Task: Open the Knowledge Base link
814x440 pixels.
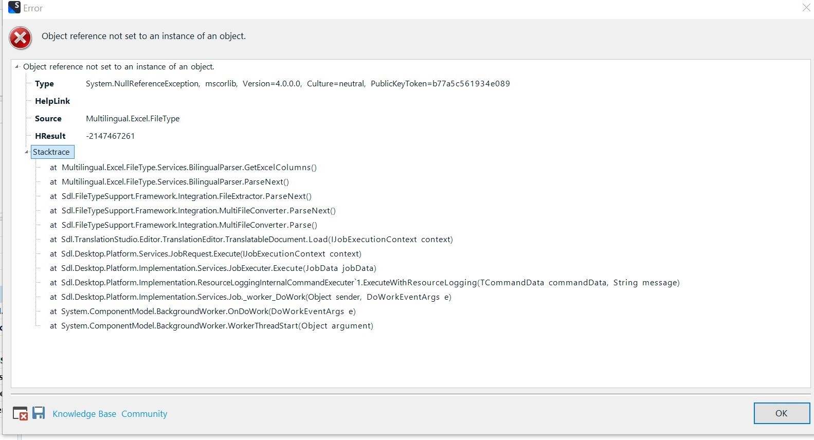Action: click(x=84, y=414)
